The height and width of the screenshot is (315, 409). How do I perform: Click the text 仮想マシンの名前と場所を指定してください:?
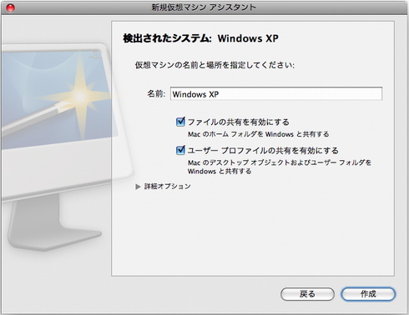215,65
